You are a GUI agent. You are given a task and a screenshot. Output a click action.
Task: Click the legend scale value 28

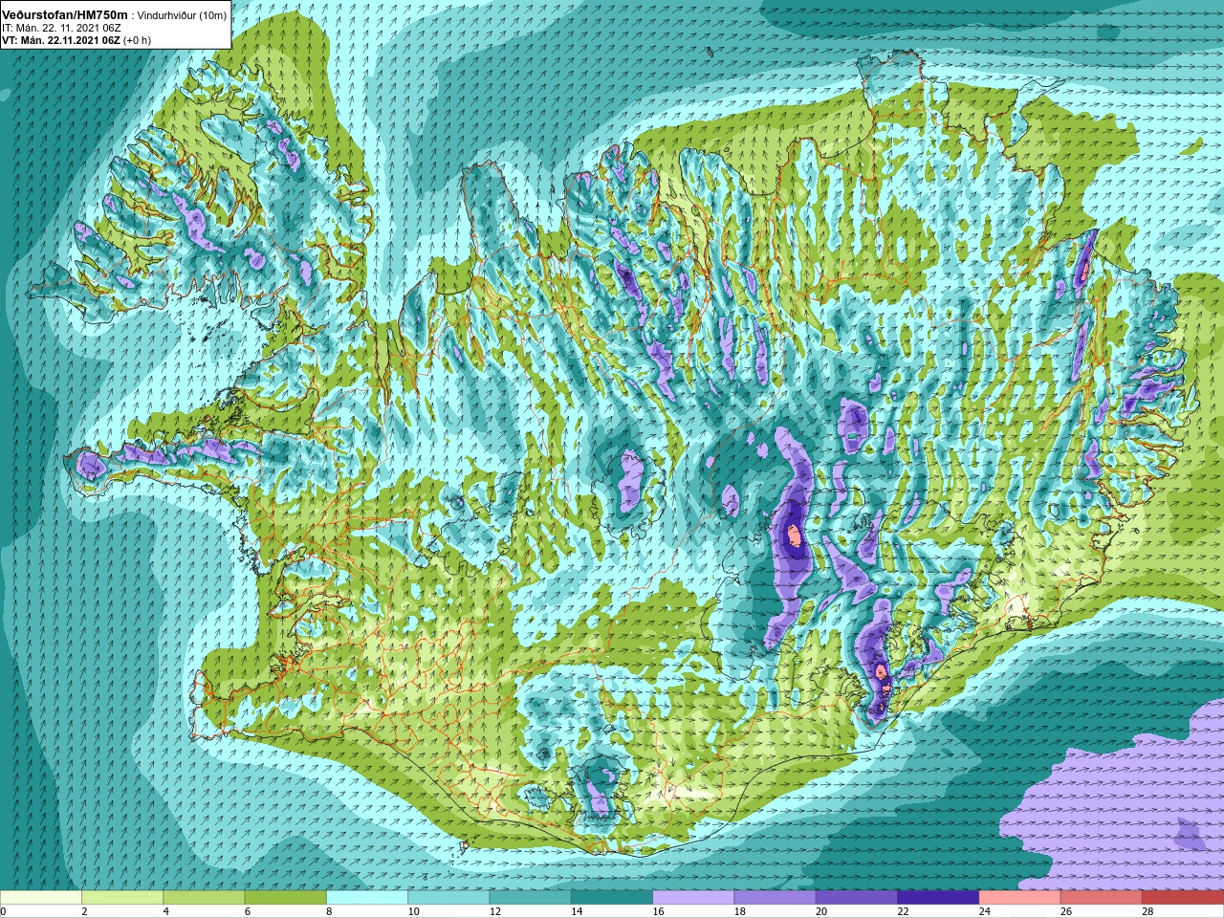(1147, 911)
